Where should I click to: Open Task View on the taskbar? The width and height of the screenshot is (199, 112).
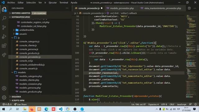click(x=17, y=109)
